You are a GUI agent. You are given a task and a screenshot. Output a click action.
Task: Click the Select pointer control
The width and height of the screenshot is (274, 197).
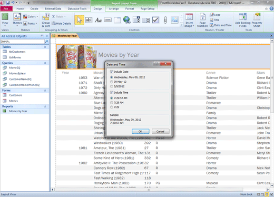79,20
